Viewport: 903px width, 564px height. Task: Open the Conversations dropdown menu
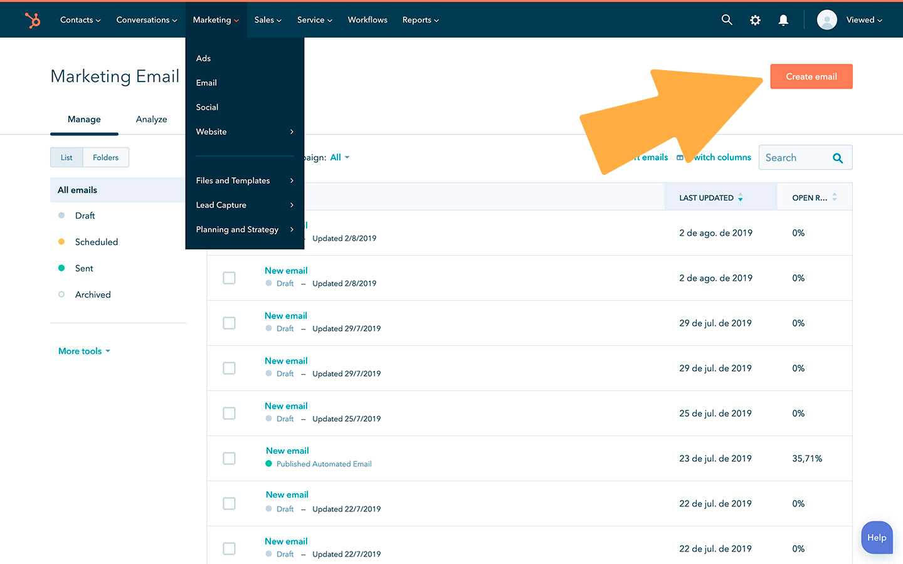[x=147, y=20]
